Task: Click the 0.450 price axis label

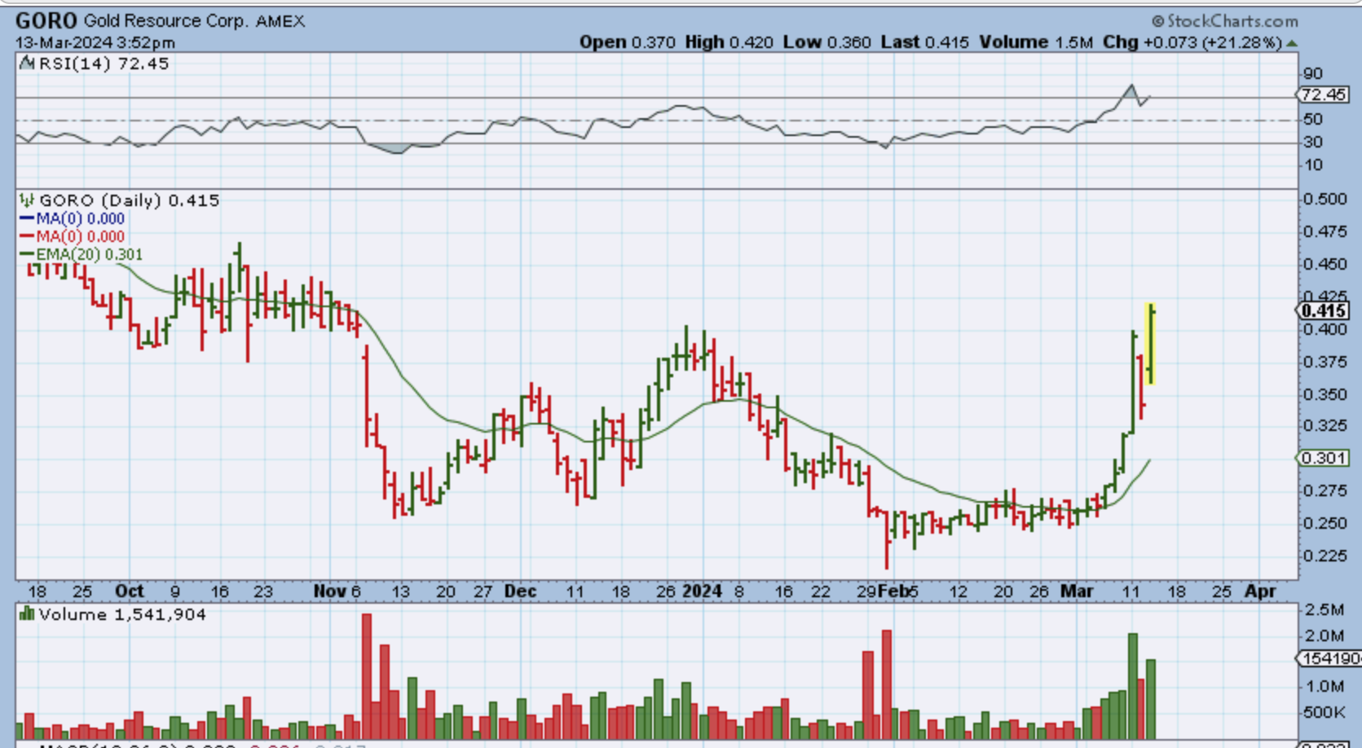Action: tap(1325, 264)
